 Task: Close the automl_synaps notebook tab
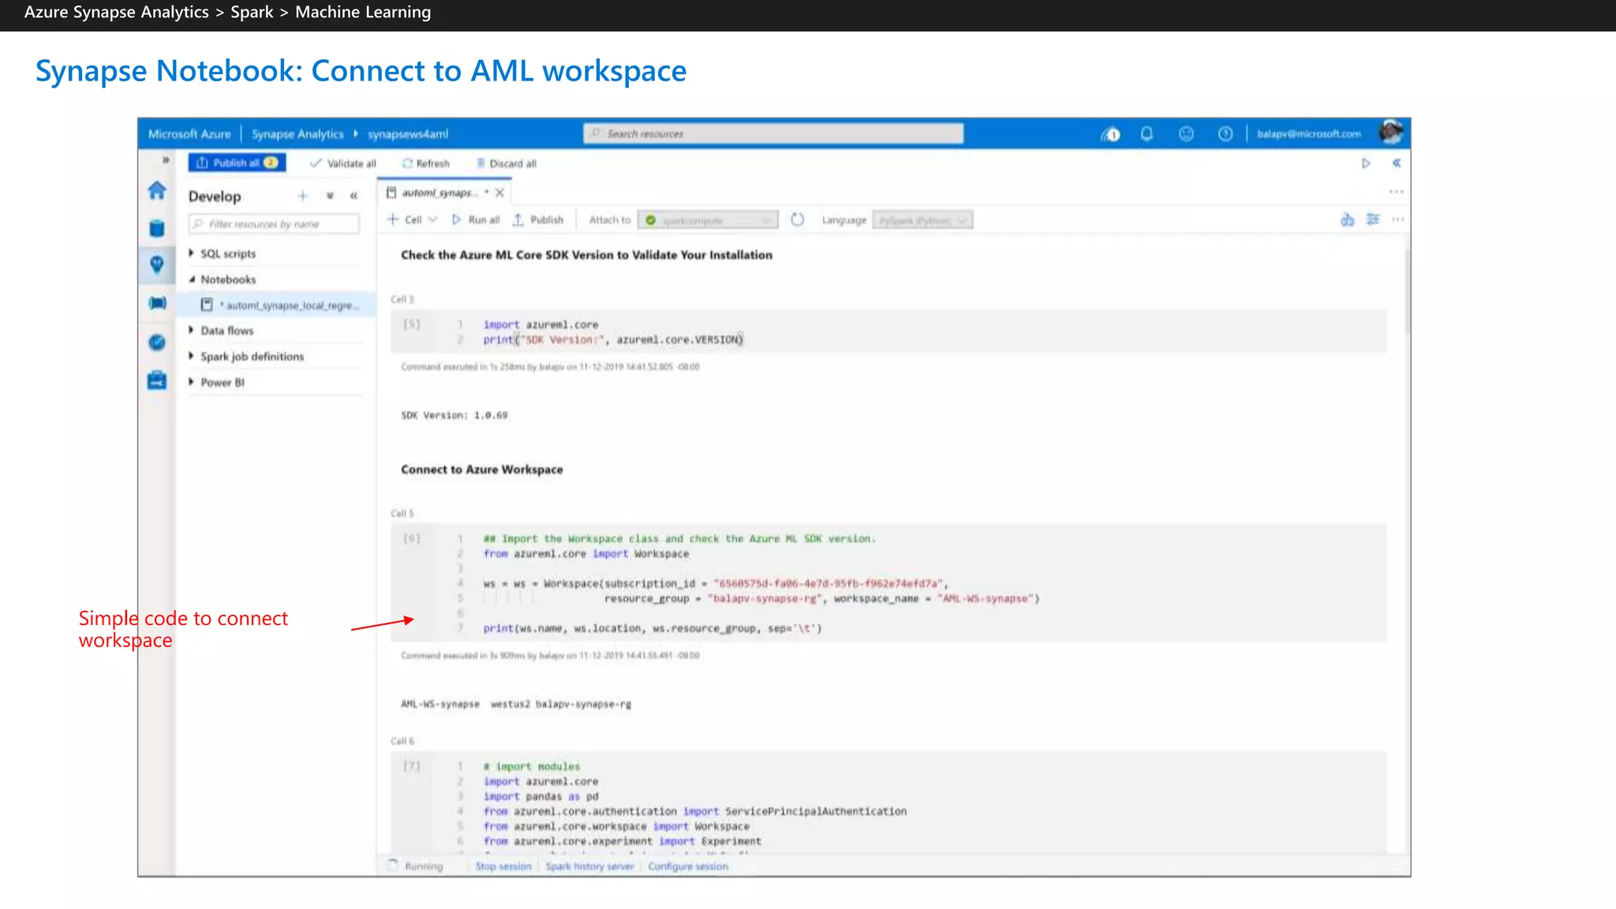click(x=499, y=193)
